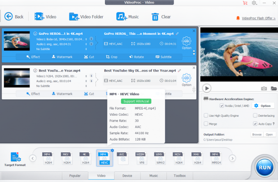Open VideoProc Flash Offer link
This screenshot has width=278, height=182.
pos(259,18)
